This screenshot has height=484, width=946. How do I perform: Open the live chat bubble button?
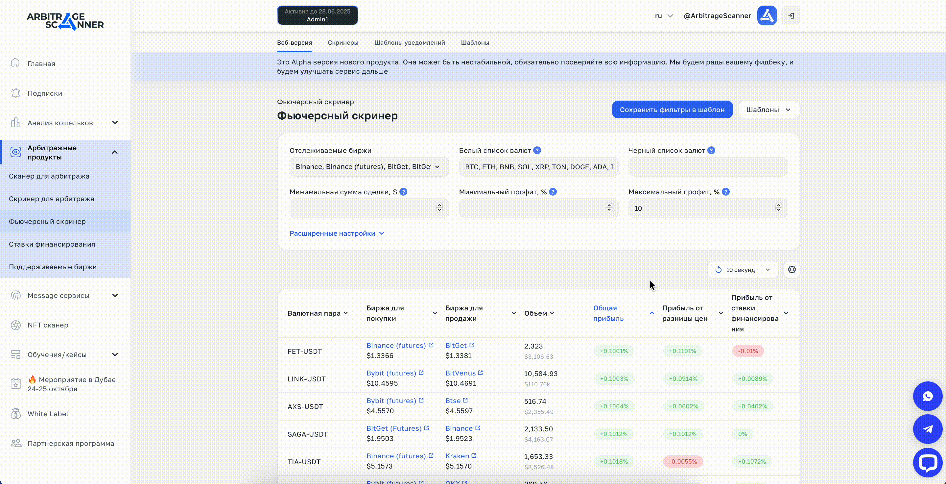click(x=927, y=462)
